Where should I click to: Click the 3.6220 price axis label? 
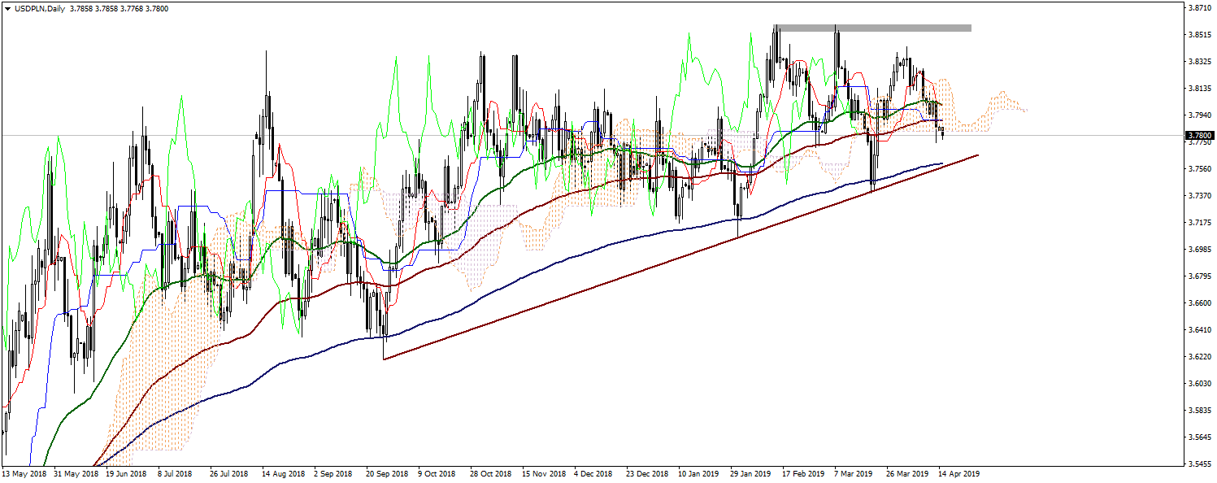point(1200,357)
